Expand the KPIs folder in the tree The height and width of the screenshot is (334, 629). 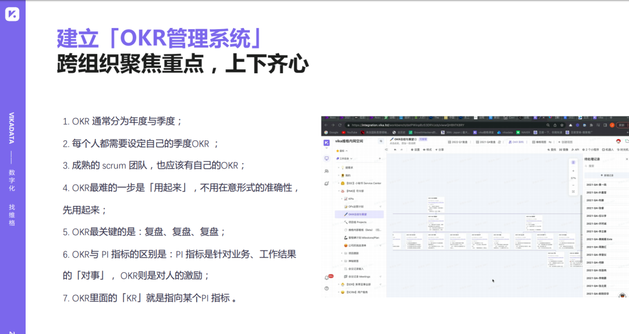tap(343, 199)
